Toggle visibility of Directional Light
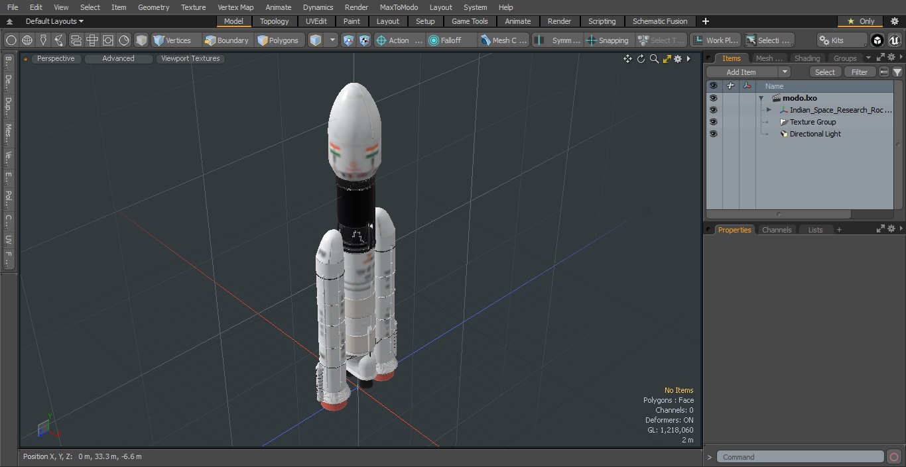Viewport: 906px width, 467px height. pos(713,134)
